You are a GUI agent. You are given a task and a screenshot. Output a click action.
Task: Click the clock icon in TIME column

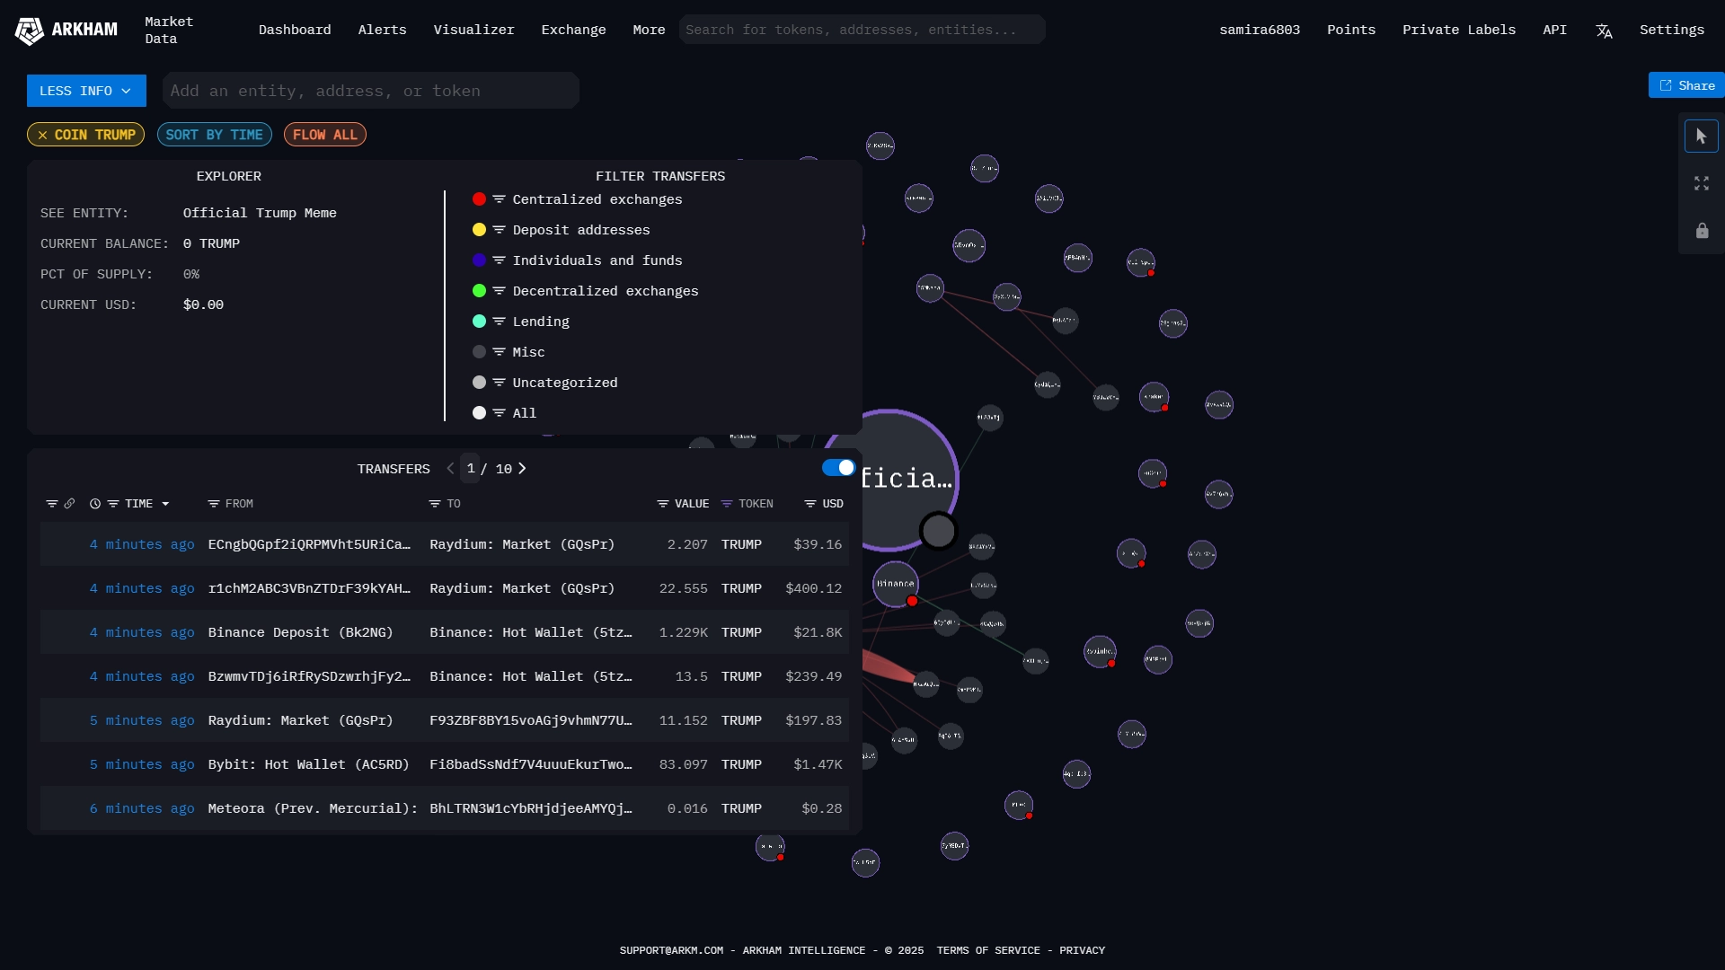(95, 505)
